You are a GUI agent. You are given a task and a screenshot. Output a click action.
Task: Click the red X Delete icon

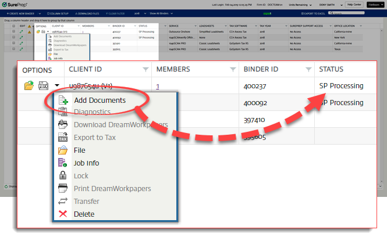click(63, 214)
